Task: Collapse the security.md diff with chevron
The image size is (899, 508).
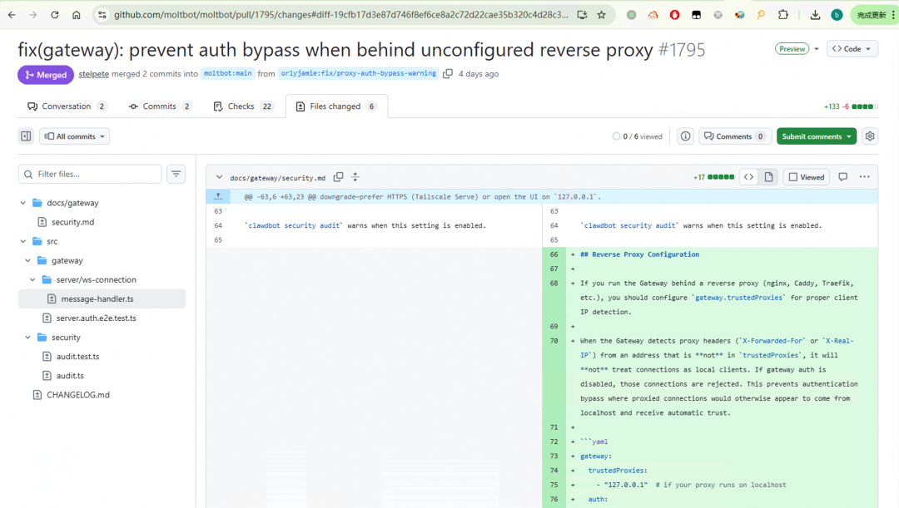Action: 220,177
